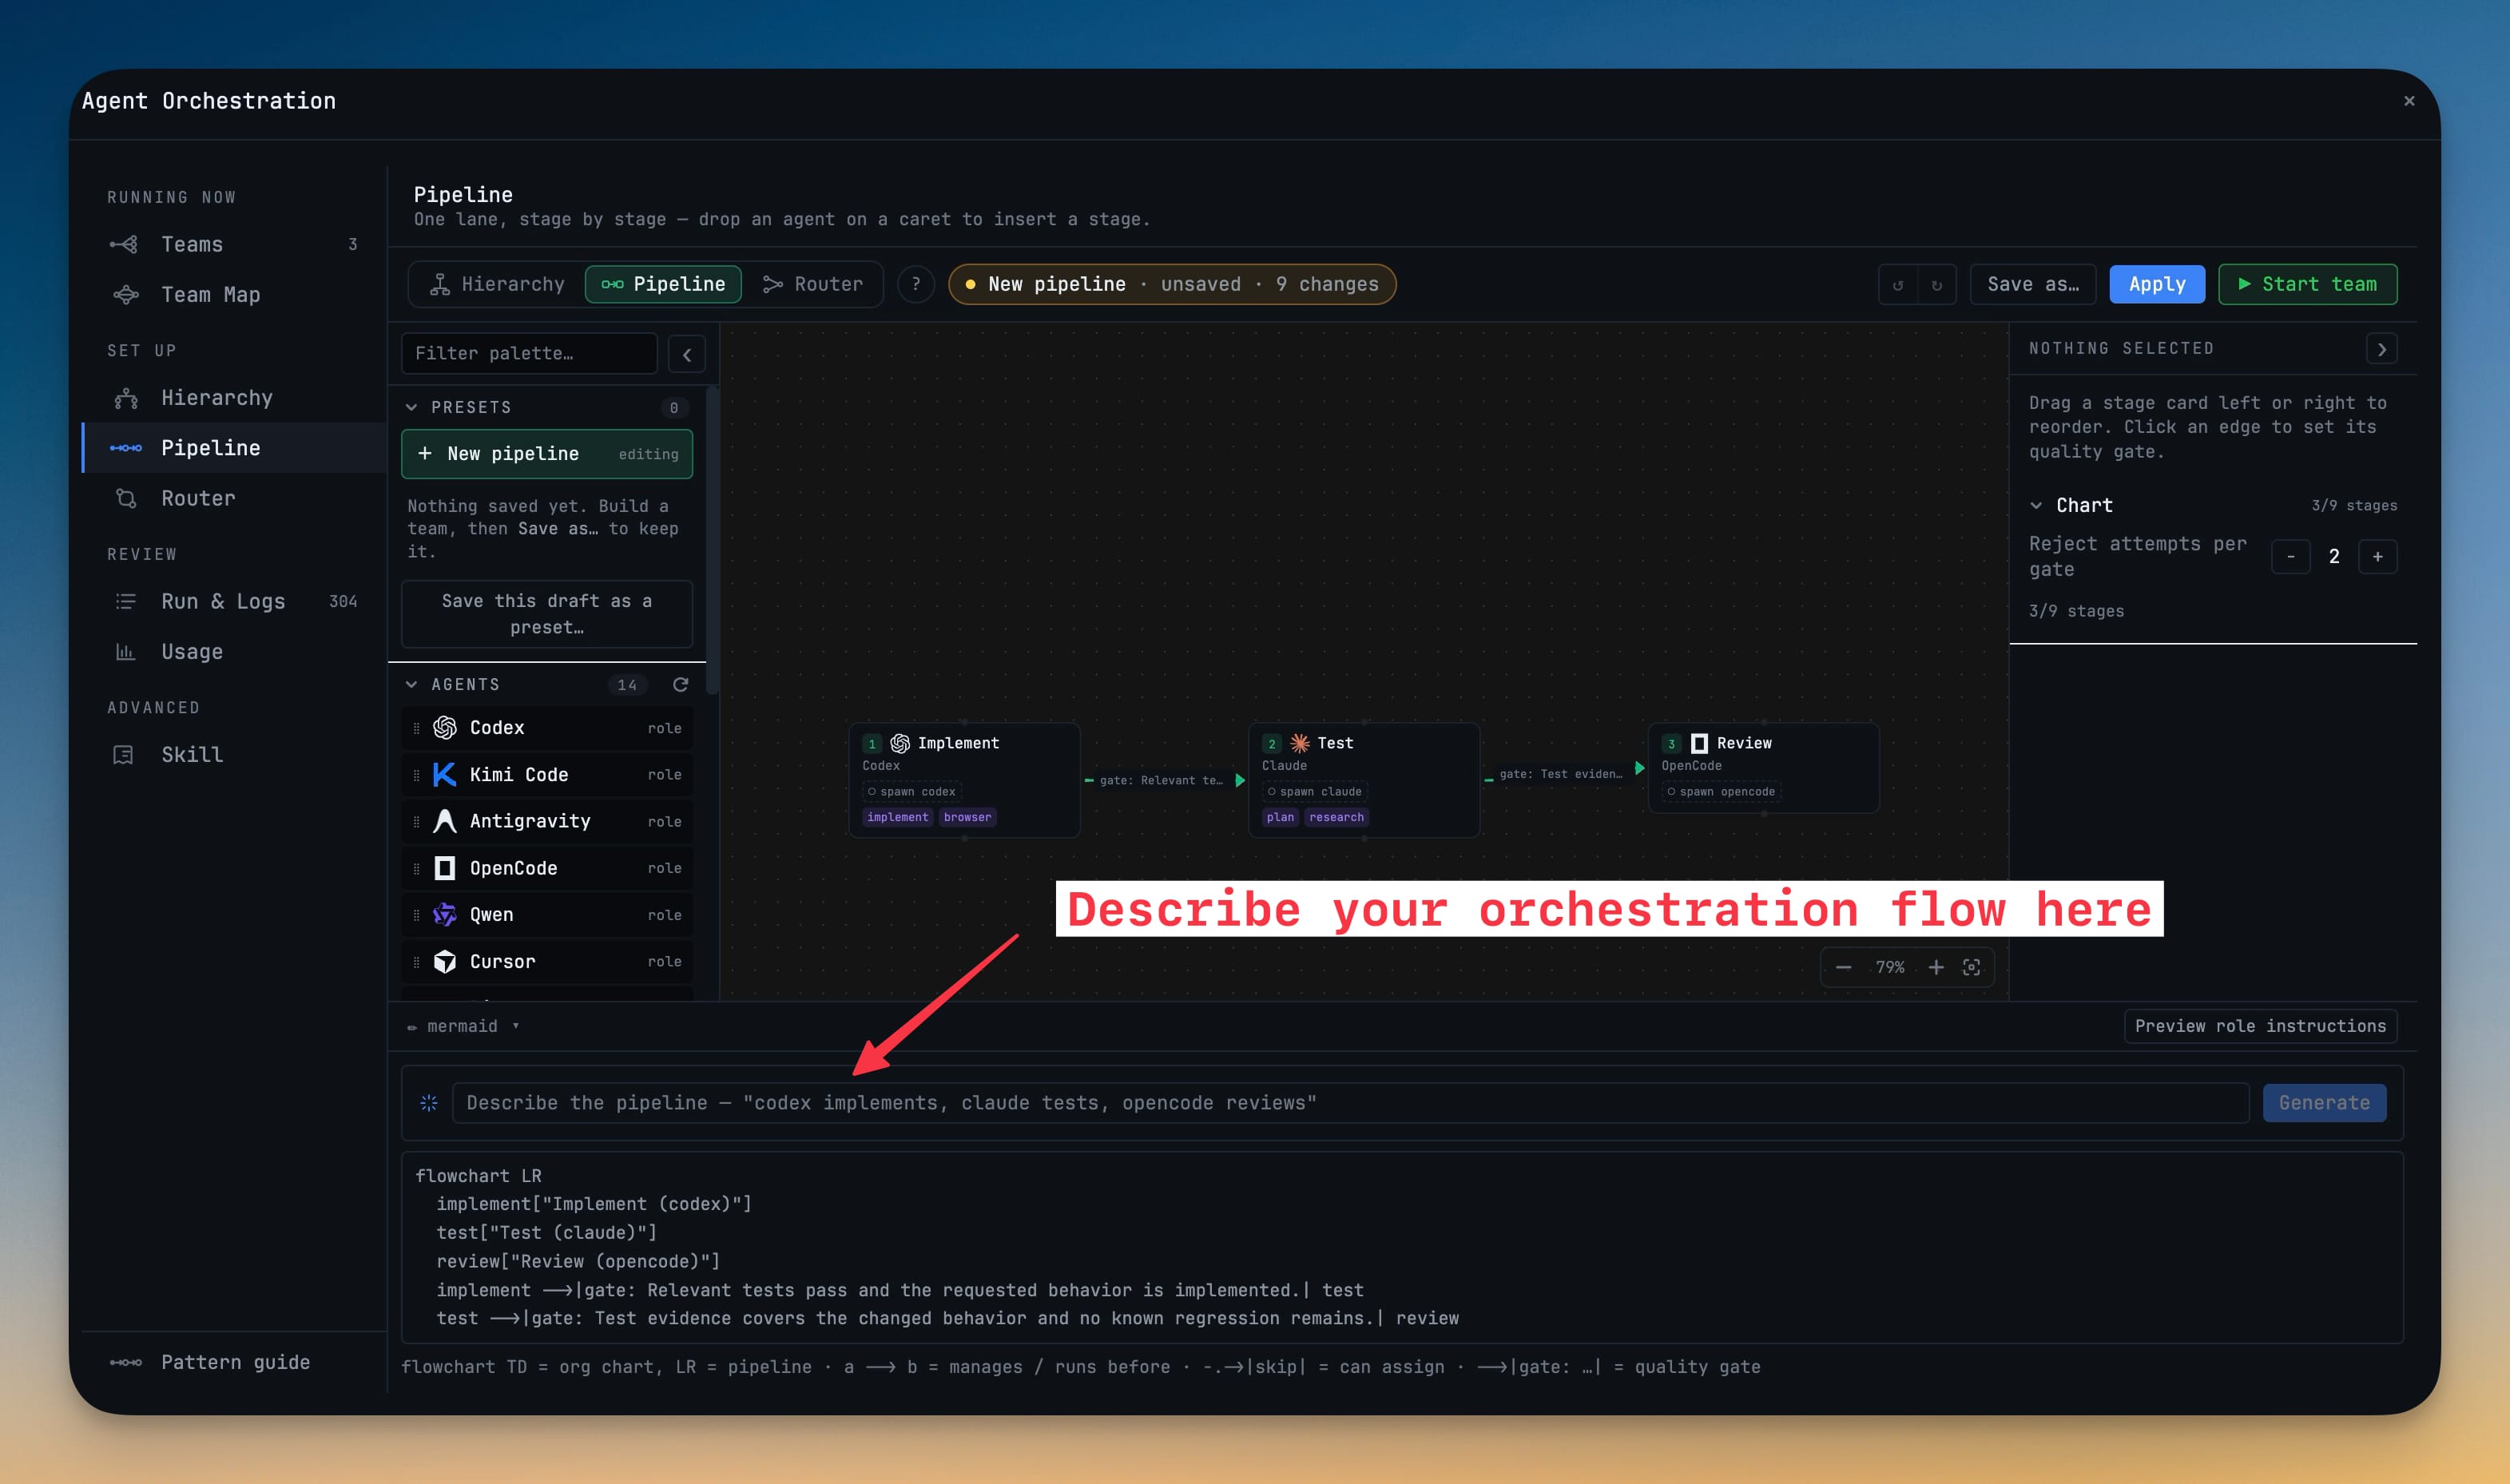This screenshot has width=2510, height=1484.
Task: Open the Skill advanced section
Action: (233, 755)
